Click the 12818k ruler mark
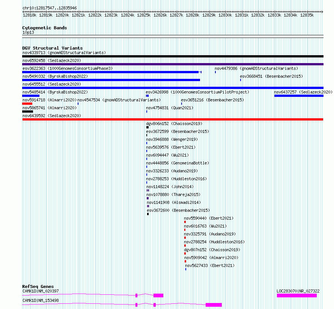This screenshot has height=309, width=334. click(30, 15)
